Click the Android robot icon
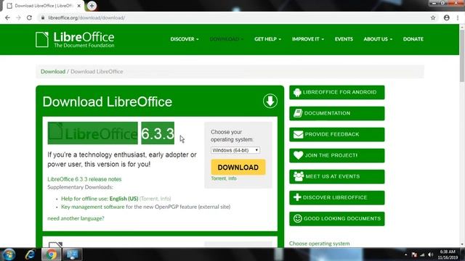This screenshot has width=465, height=261. (x=297, y=92)
